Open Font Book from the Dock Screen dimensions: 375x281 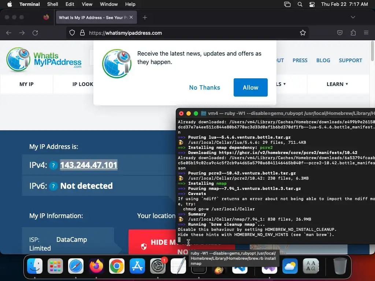click(311, 266)
